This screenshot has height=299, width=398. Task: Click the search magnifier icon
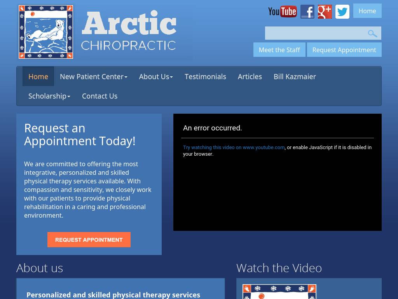pyautogui.click(x=372, y=33)
